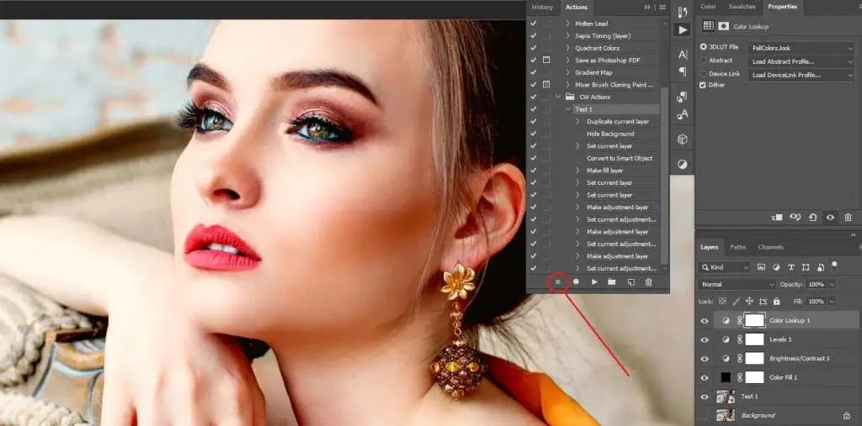
Task: Uncheck the Dither checkbox
Action: coord(704,85)
